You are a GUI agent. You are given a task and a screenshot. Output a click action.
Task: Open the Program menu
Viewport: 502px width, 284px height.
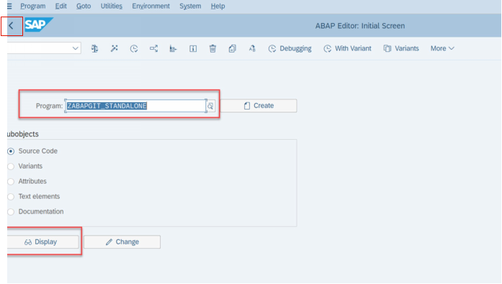coord(33,6)
